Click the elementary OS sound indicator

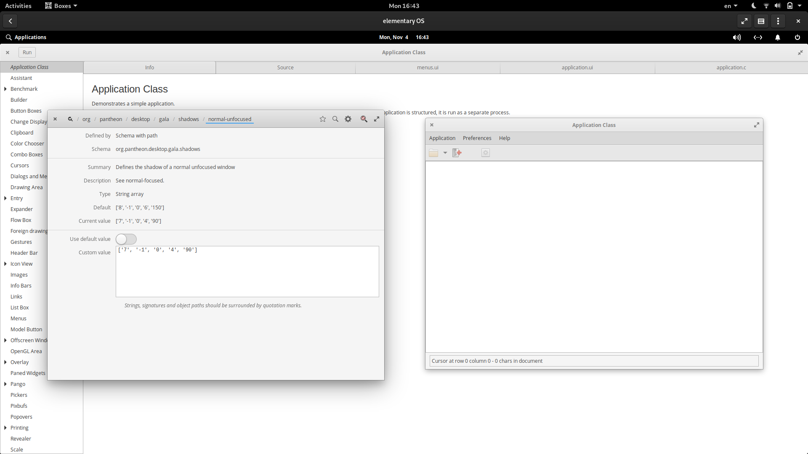coord(736,37)
